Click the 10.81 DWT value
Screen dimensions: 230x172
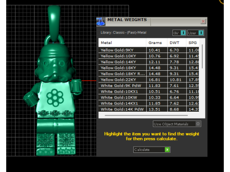click(x=175, y=80)
